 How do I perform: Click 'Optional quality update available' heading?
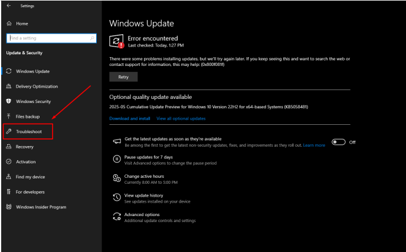[150, 97]
